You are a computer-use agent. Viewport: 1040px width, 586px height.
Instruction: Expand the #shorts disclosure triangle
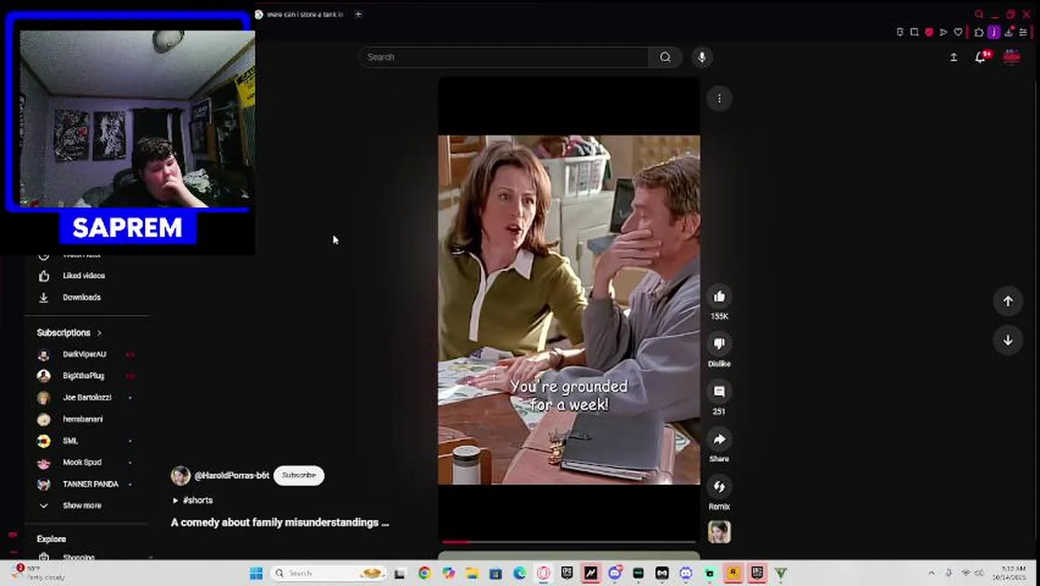[x=175, y=501]
